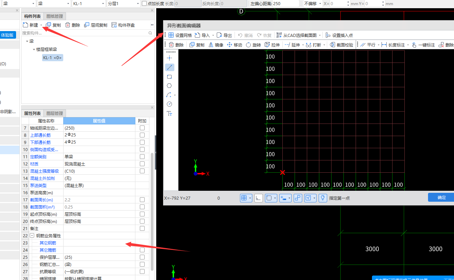Open grid snap dropdown in editor status bar
Image resolution: width=454 pixels, height=280 pixels.
tap(250, 198)
